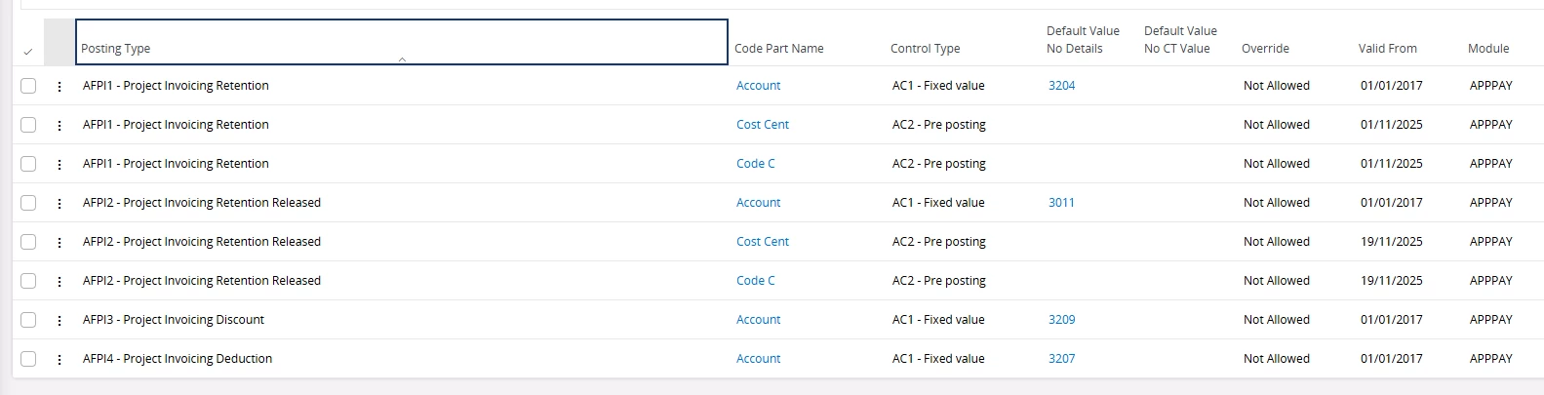Sort by the Posting Type column header

(x=116, y=49)
